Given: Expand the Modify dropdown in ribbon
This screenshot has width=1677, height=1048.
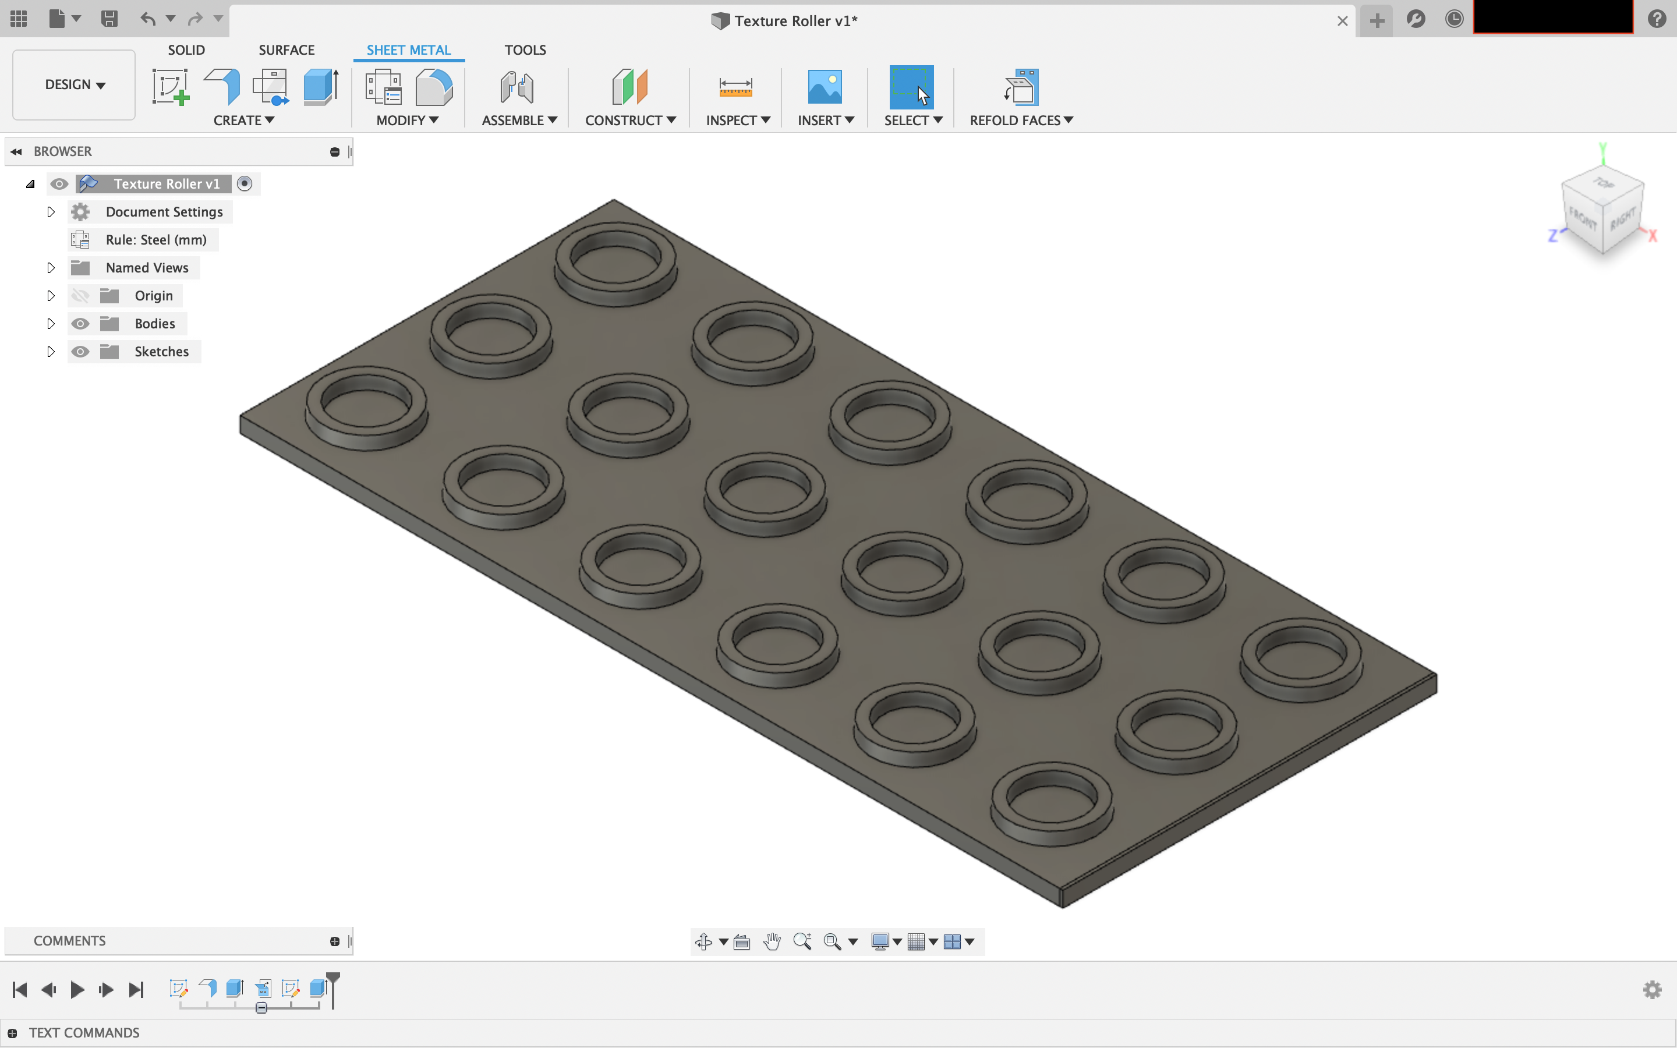Looking at the screenshot, I should point(407,119).
